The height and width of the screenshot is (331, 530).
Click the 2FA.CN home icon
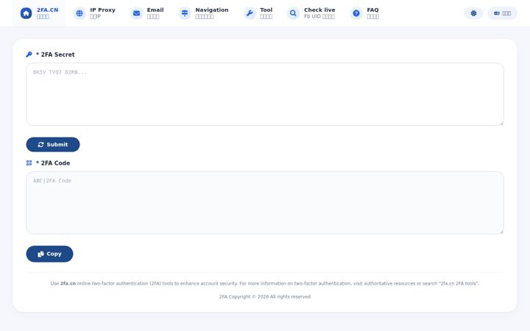(x=26, y=13)
